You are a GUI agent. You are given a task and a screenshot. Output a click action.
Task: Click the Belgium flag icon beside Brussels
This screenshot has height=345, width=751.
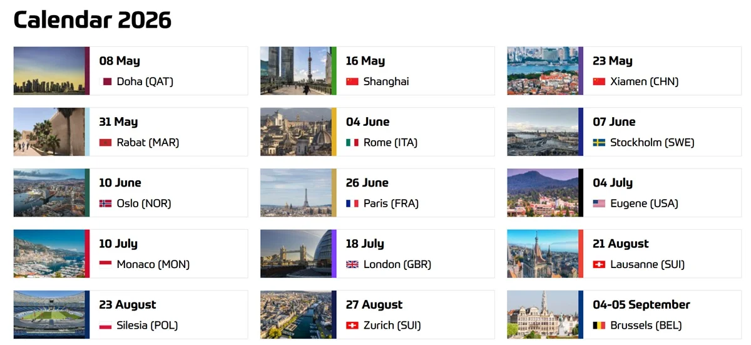pyautogui.click(x=599, y=326)
